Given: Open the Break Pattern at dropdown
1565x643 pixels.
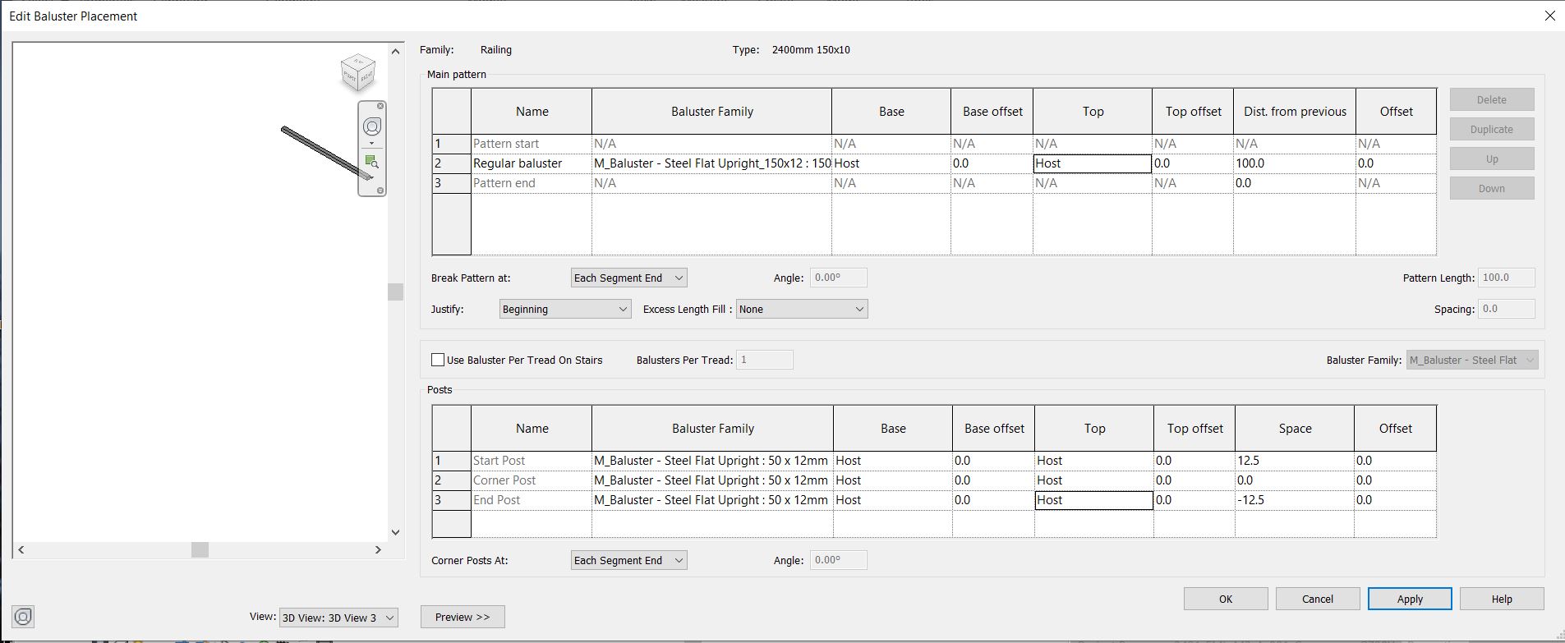Looking at the screenshot, I should 629,278.
